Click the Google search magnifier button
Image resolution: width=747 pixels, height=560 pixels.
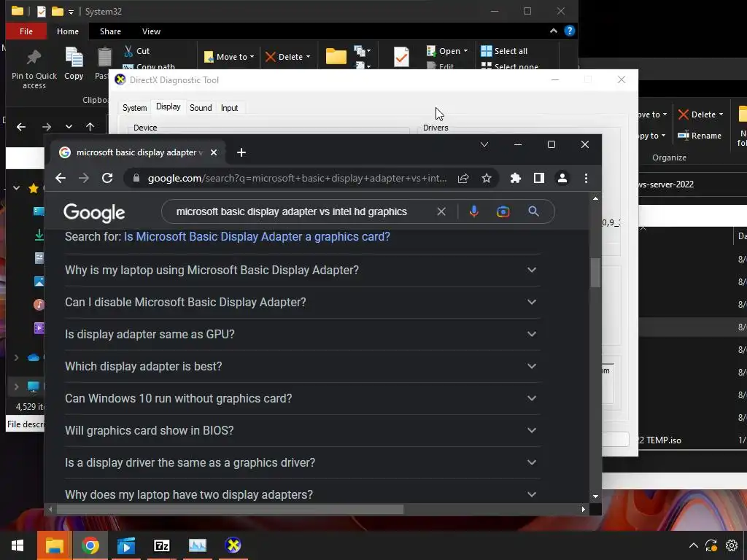pos(533,211)
